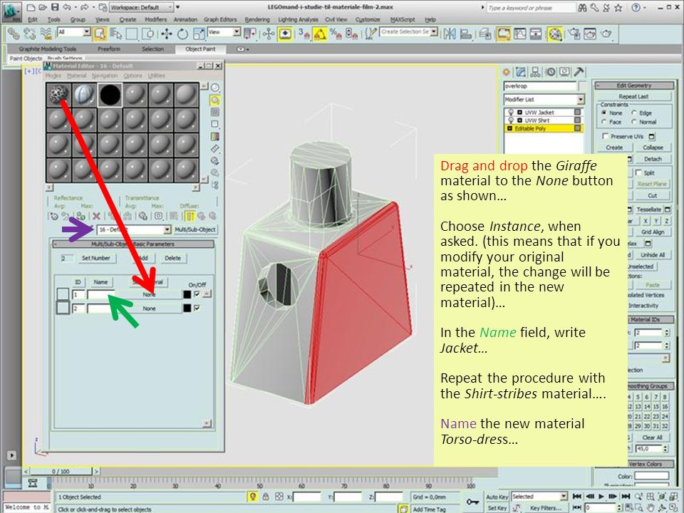Screen dimensions: 684x513
Task: Save the file with floppy icon
Action: [x=55, y=7]
